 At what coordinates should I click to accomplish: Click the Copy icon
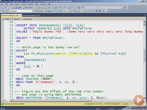[x=52, y=7]
